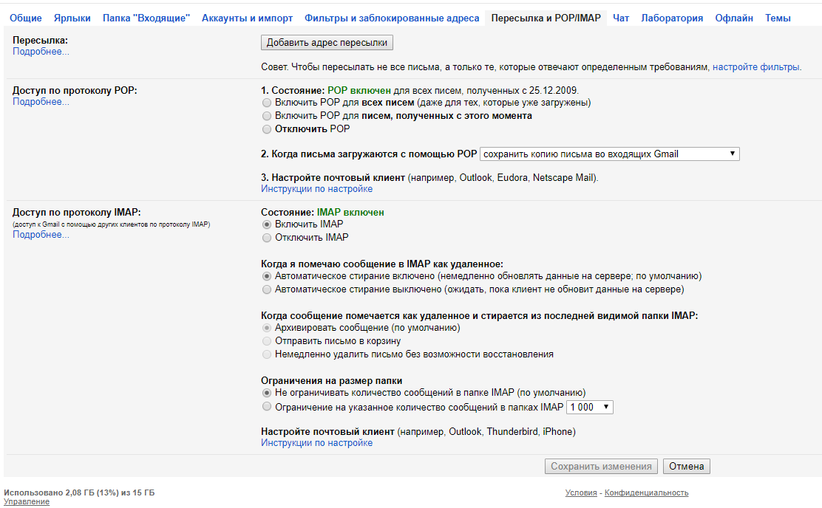This screenshot has width=822, height=508.
Task: Go to the "Лаборатория" tab
Action: [672, 18]
